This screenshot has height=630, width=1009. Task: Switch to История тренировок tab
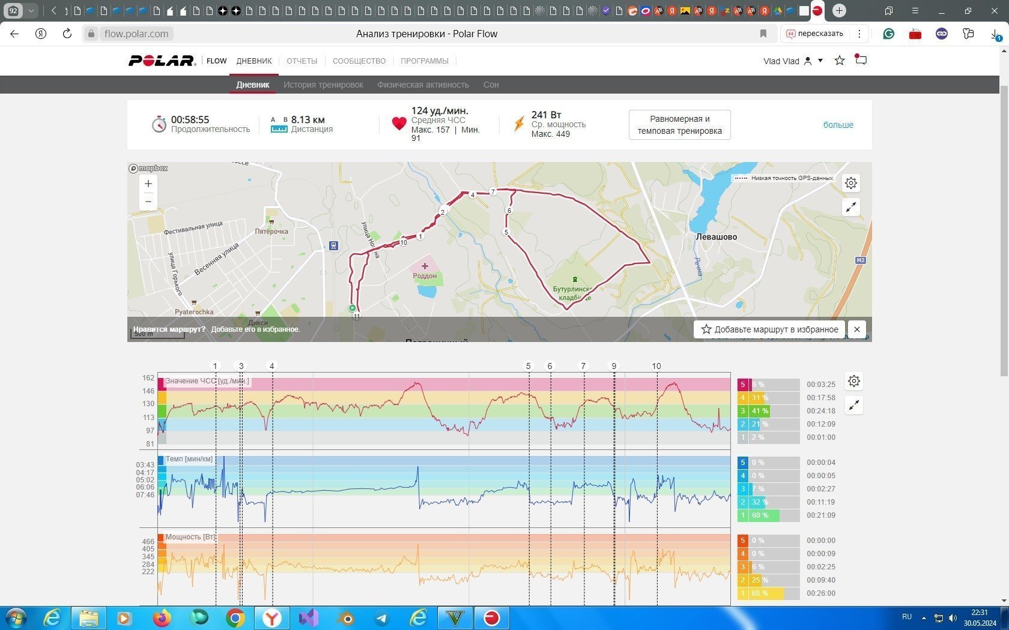(x=323, y=85)
